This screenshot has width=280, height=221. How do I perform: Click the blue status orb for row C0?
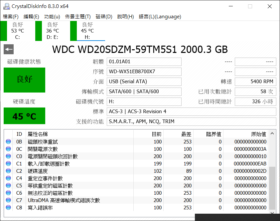tap(8, 156)
